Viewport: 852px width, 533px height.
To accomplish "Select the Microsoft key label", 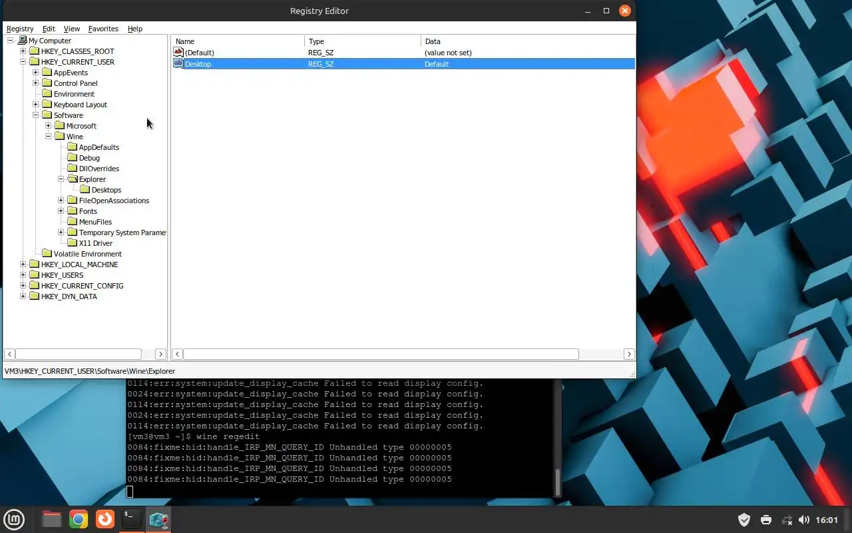I will pyautogui.click(x=81, y=126).
